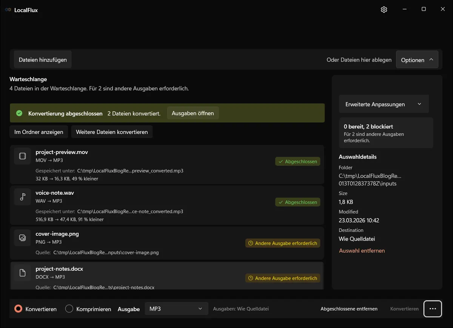The height and width of the screenshot is (328, 453).
Task: Click the 'Oder Dateien hier ablegen' drop text
Action: click(359, 60)
